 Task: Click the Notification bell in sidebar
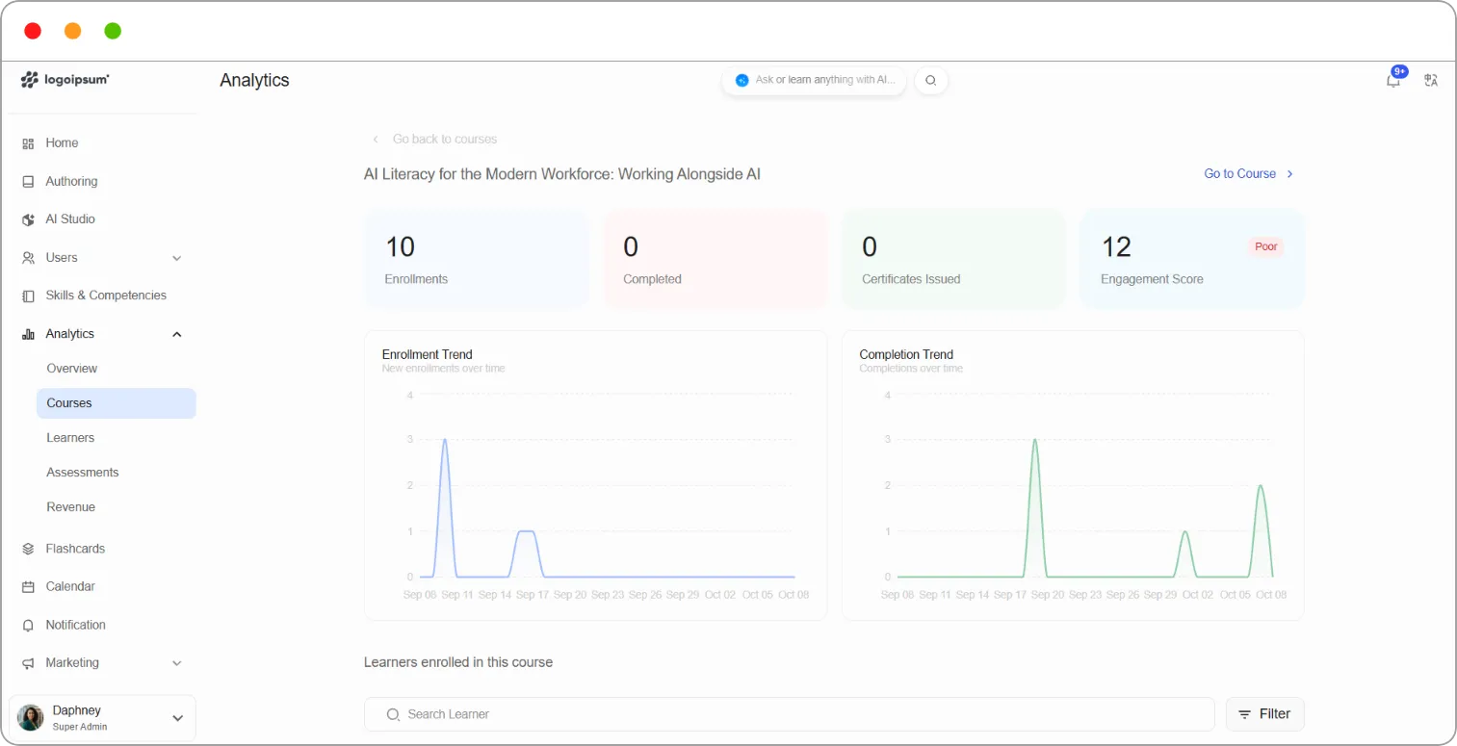(28, 625)
